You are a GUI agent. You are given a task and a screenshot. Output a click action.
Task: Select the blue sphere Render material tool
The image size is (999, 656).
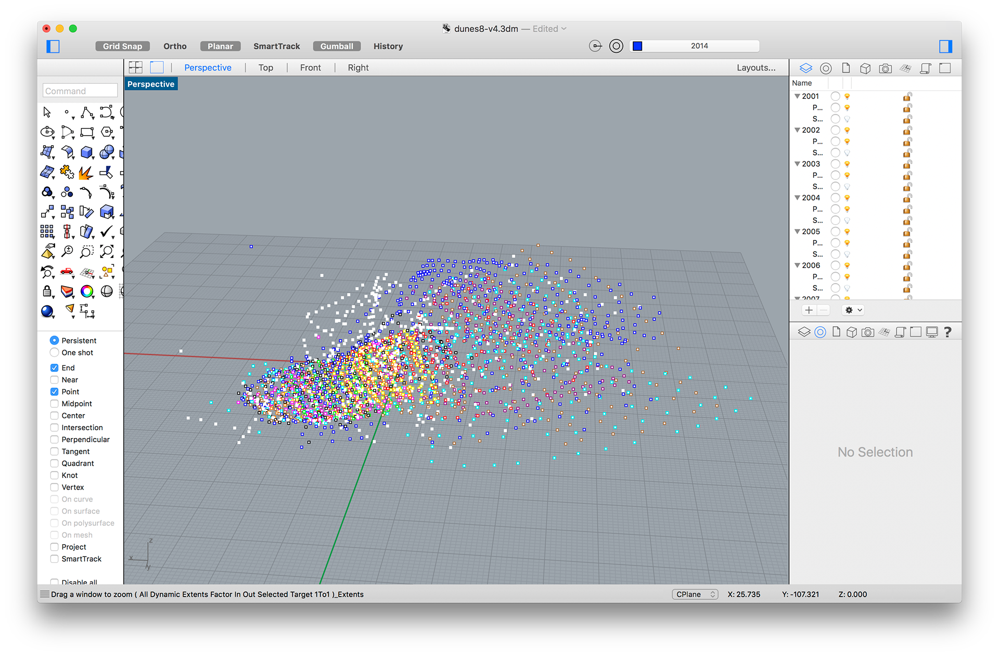47,311
